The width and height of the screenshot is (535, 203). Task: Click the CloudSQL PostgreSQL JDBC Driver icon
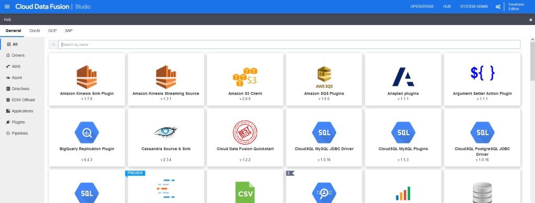[482, 133]
